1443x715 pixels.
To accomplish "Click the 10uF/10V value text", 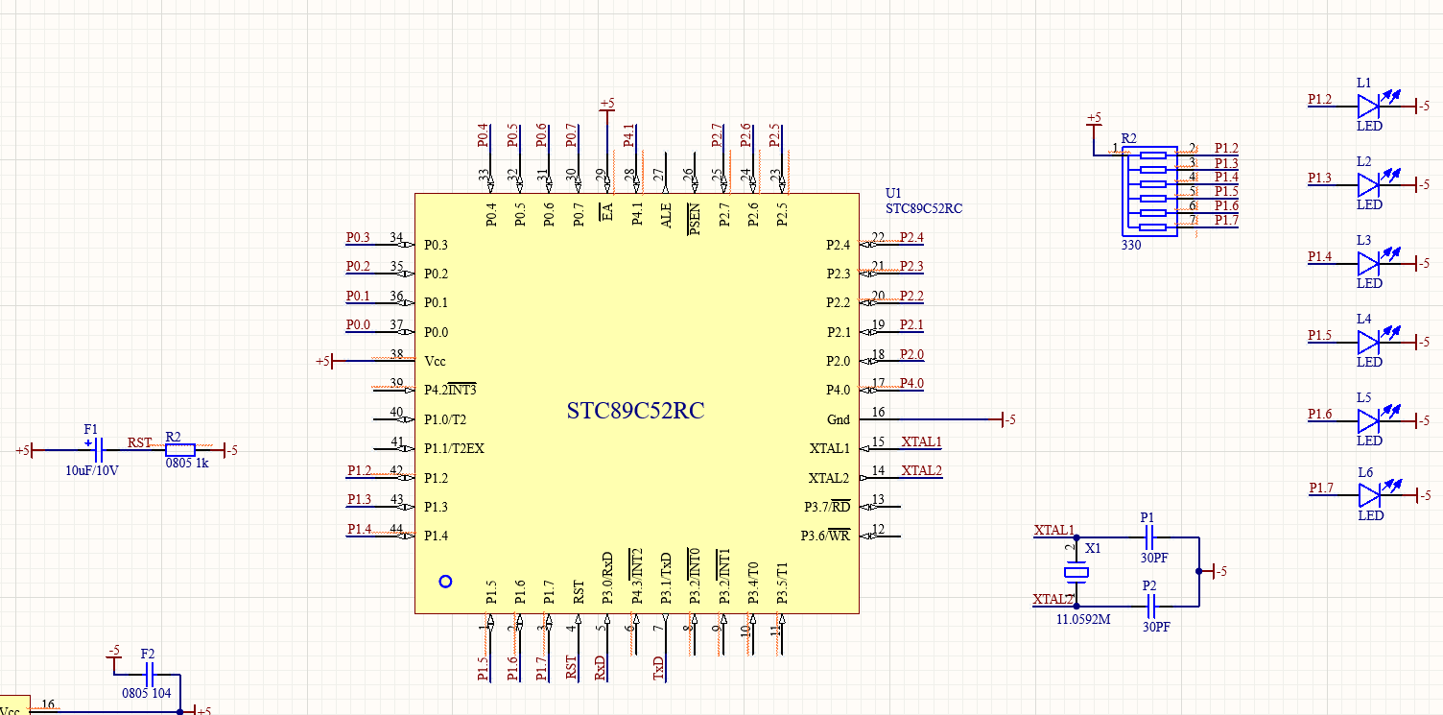I will 92,471.
